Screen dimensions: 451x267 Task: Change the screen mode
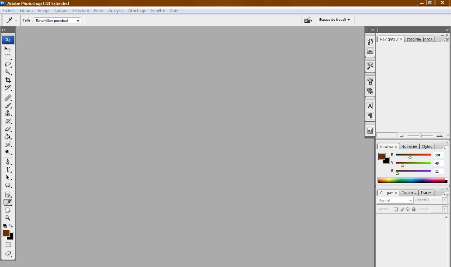pos(8,254)
